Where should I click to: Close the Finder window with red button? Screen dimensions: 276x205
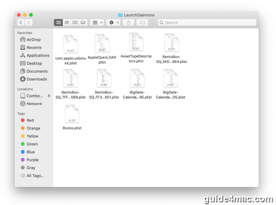pyautogui.click(x=19, y=15)
